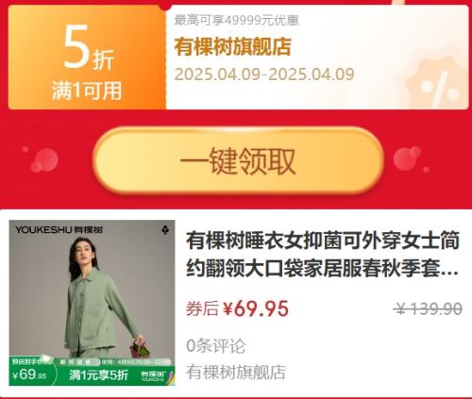The image size is (472, 399).
Task: Tap the 券后 ¥69.95 price
Action: click(237, 308)
